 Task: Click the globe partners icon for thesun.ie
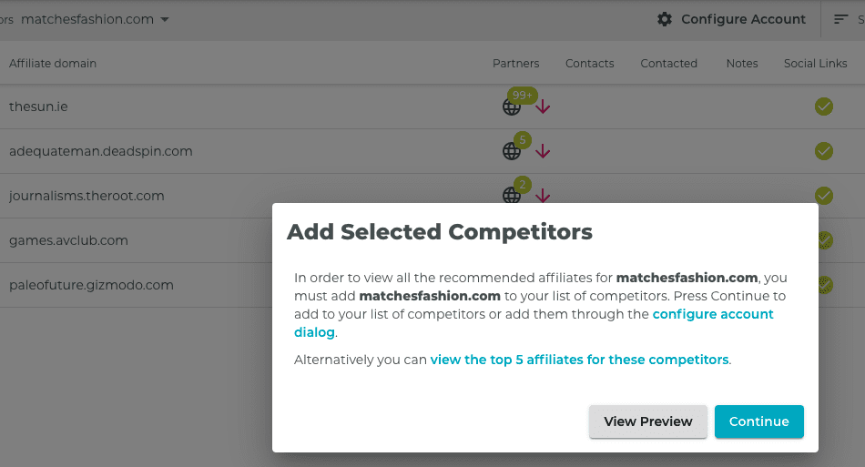click(512, 107)
